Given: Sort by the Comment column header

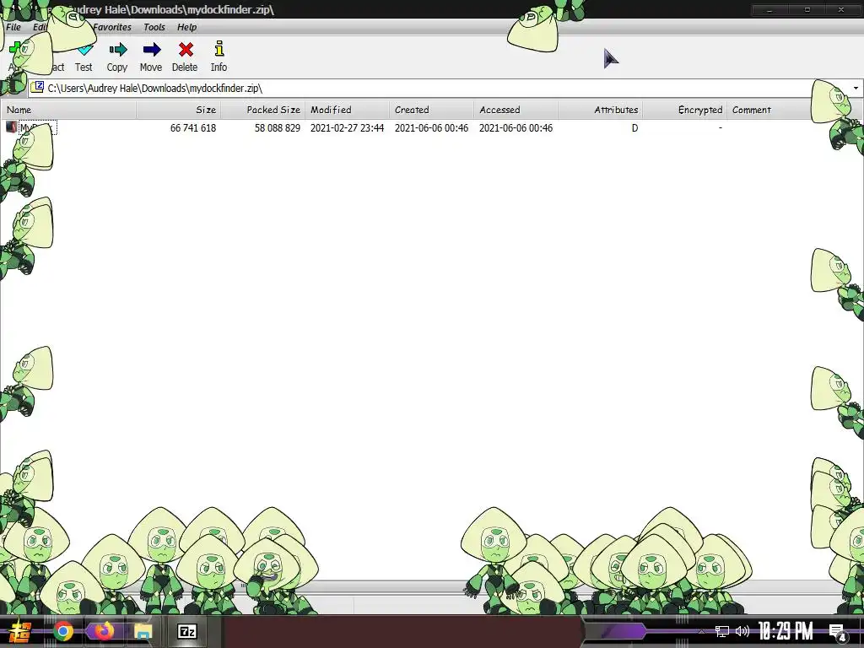Looking at the screenshot, I should pos(769,110).
